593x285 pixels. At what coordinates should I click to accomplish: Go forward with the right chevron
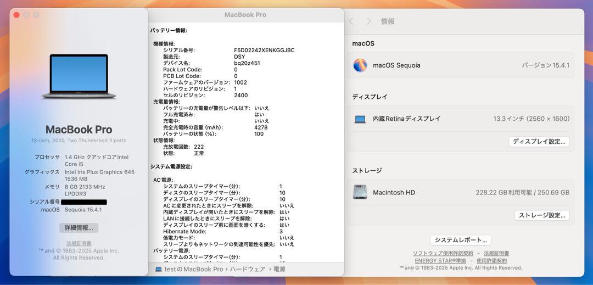(369, 21)
